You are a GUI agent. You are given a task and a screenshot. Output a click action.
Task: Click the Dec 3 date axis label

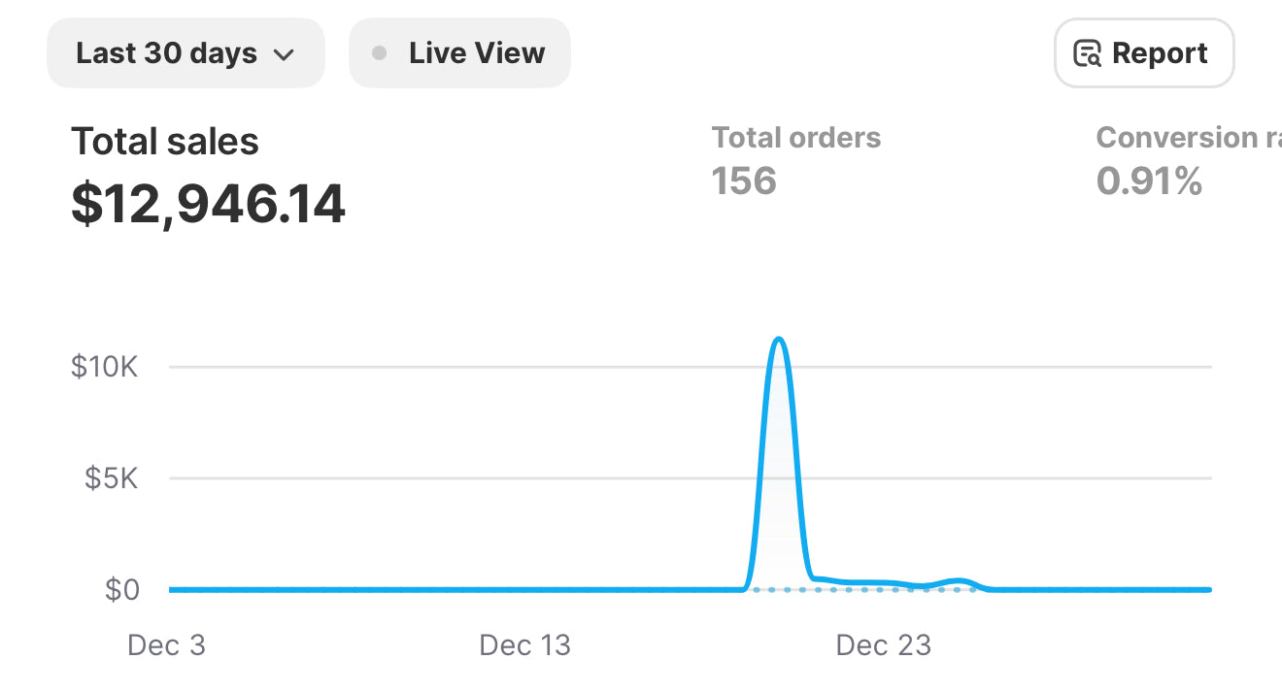[166, 645]
